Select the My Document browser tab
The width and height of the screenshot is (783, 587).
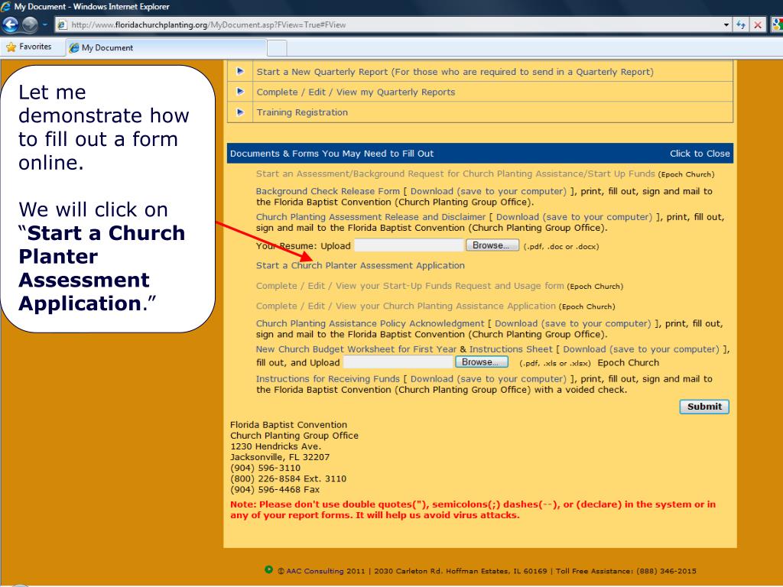166,47
